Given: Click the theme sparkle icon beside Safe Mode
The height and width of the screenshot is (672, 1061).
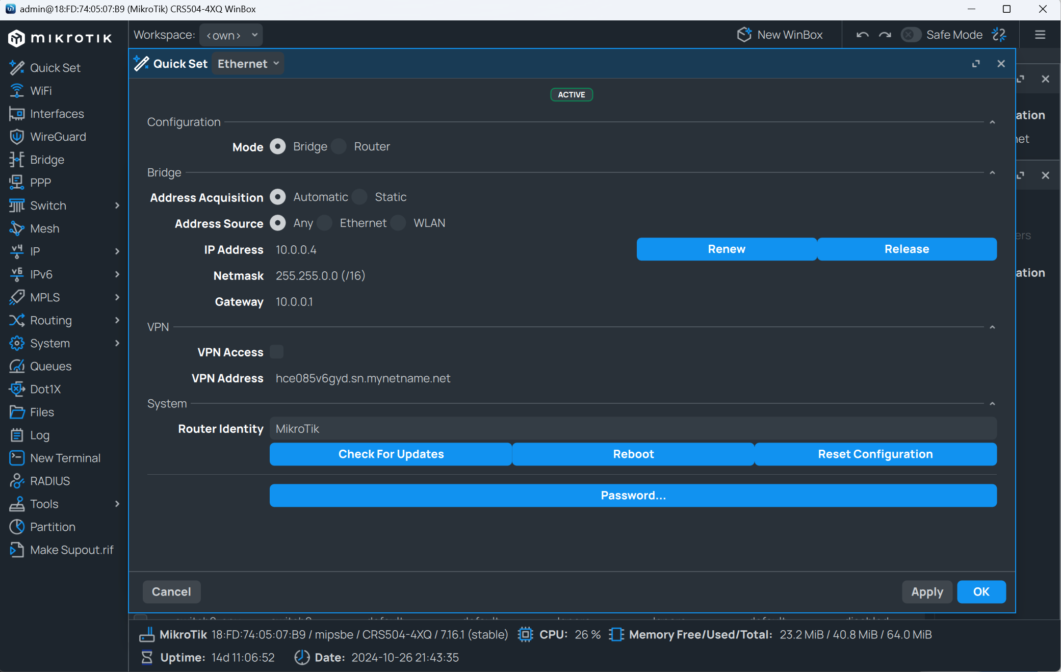Looking at the screenshot, I should 999,35.
